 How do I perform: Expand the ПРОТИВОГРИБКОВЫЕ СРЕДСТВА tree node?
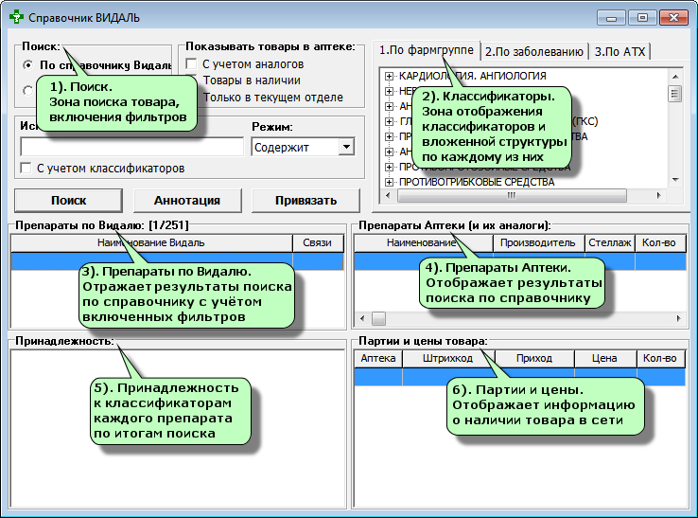coord(389,182)
